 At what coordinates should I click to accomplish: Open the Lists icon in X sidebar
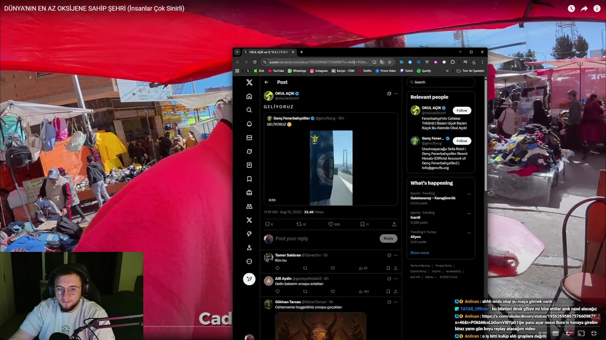[249, 165]
